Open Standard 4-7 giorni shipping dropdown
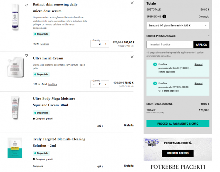This screenshot has width=220, height=172. [178, 25]
